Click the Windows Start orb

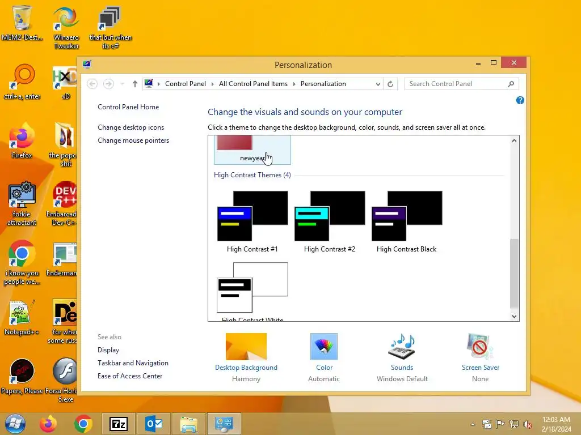pyautogui.click(x=15, y=424)
